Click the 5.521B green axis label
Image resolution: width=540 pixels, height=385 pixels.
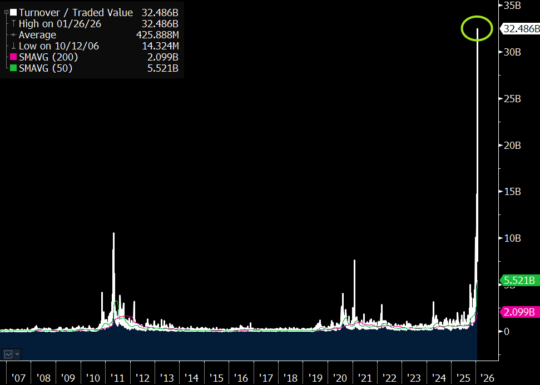[x=520, y=281]
